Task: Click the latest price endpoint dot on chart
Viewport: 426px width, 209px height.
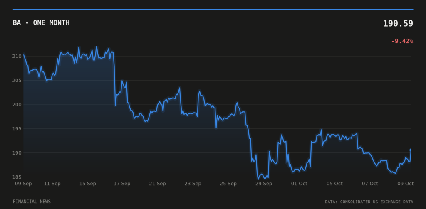Action: tap(411, 150)
